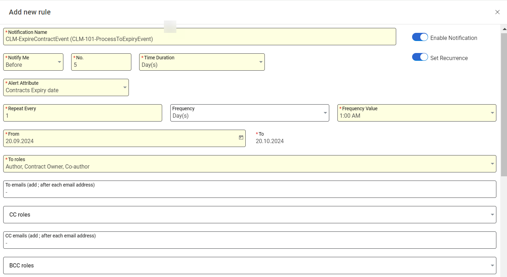Image resolution: width=507 pixels, height=277 pixels.
Task: Click the Notification Name field
Action: point(199,39)
